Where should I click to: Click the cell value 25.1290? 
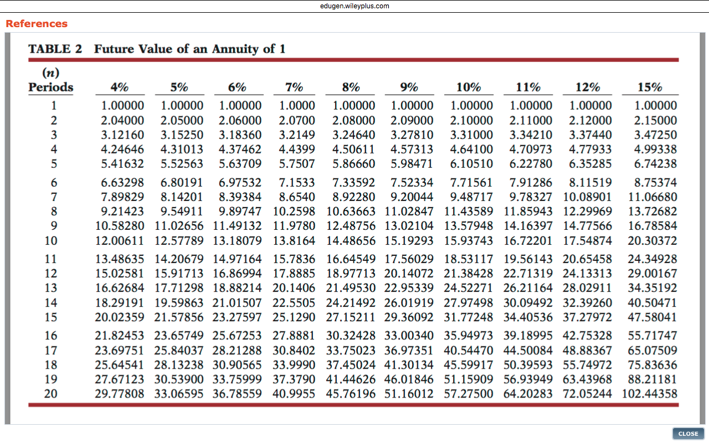[294, 318]
